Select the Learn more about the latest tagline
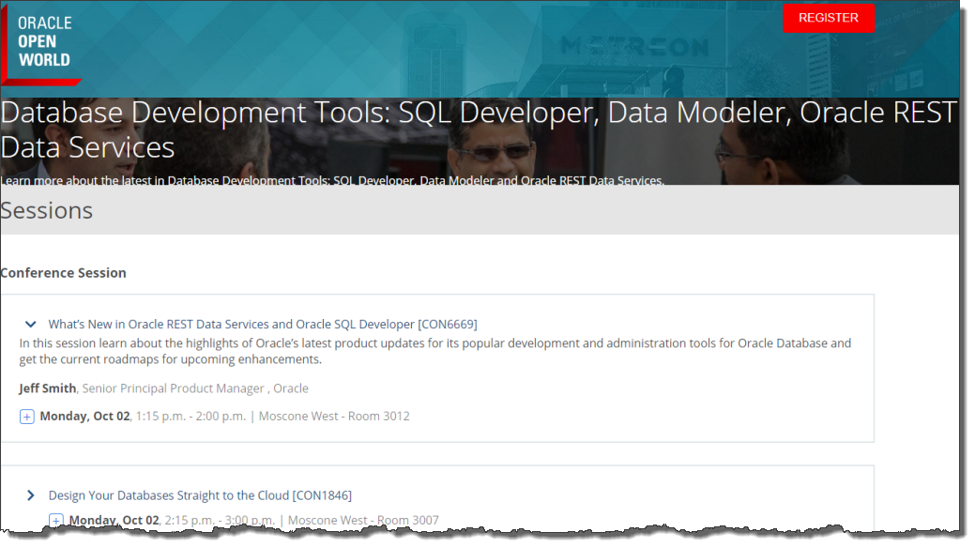This screenshot has height=547, width=975. coord(332,180)
